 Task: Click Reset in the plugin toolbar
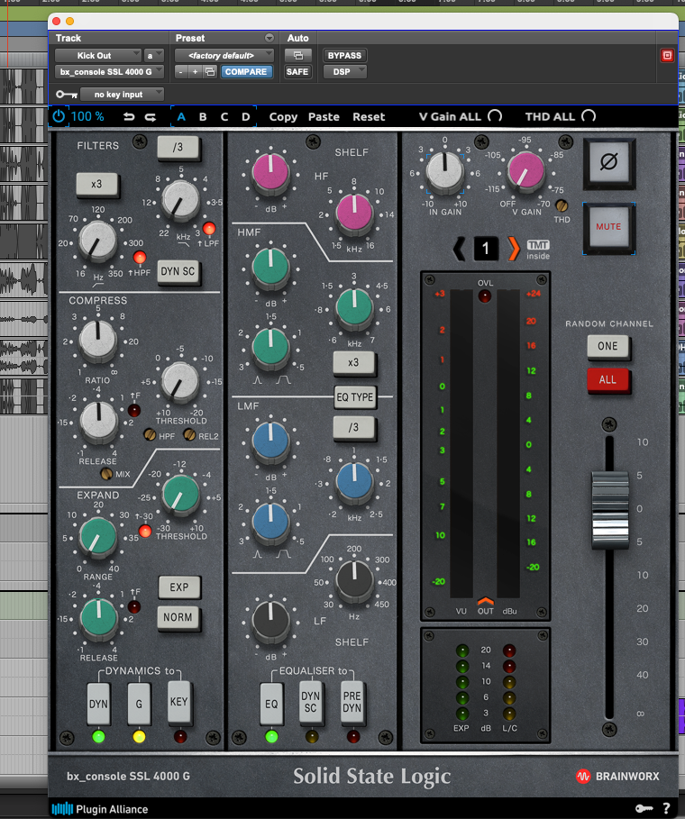pyautogui.click(x=369, y=116)
